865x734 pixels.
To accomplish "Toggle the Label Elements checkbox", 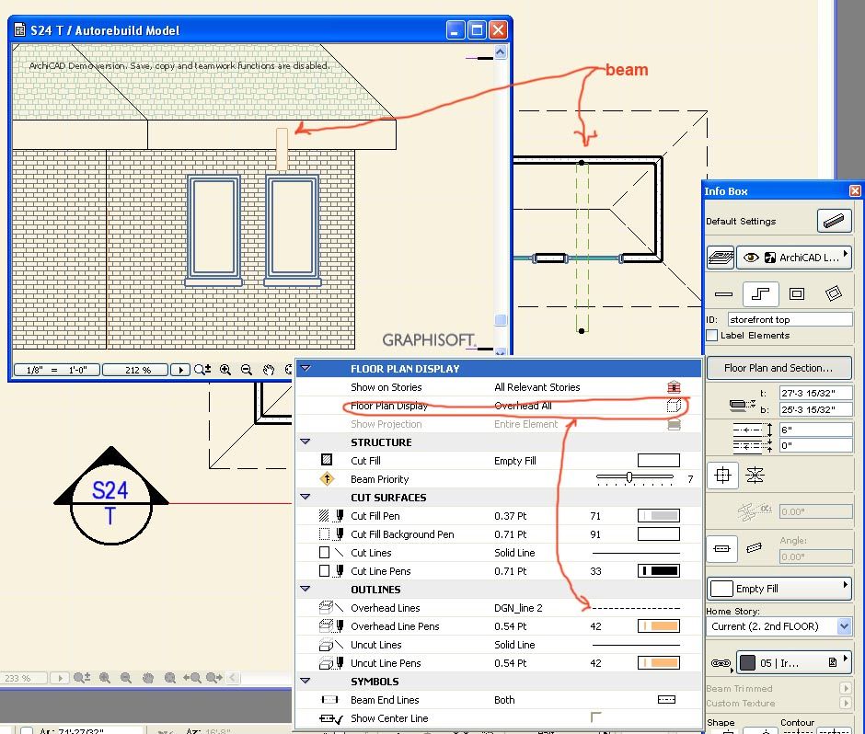I will (x=711, y=335).
